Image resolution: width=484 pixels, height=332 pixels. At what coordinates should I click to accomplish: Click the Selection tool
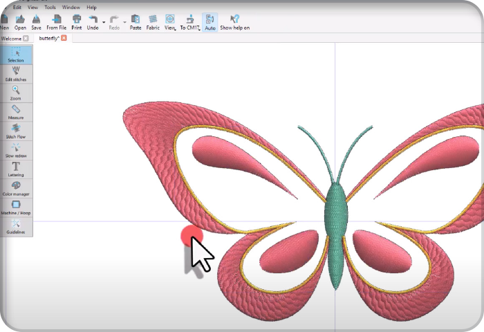pyautogui.click(x=16, y=54)
